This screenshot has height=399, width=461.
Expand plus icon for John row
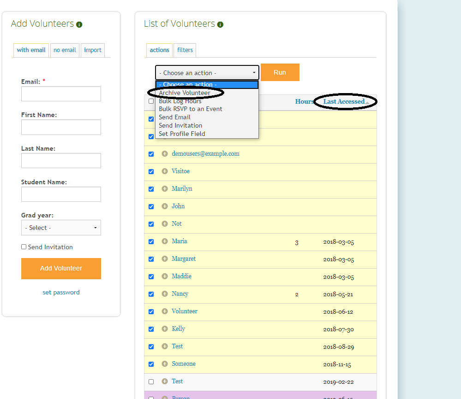(165, 206)
